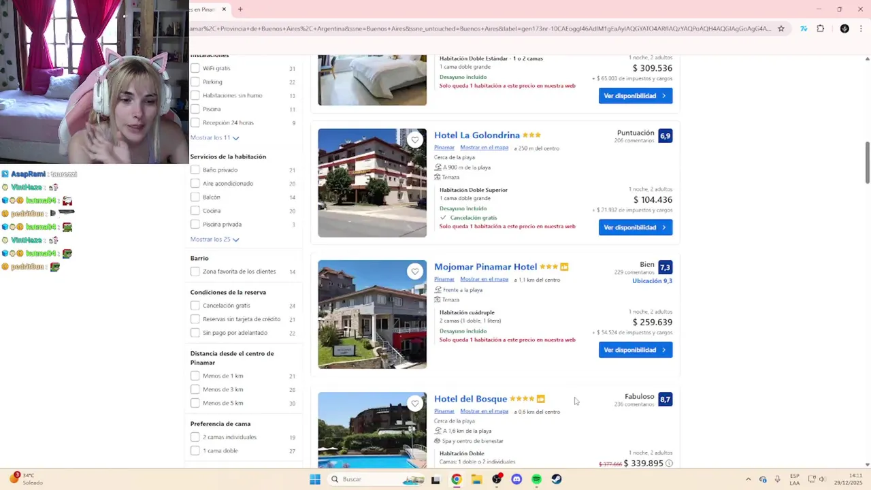This screenshot has width=871, height=490.
Task: Show hidden tray icons chevron
Action: point(748,479)
